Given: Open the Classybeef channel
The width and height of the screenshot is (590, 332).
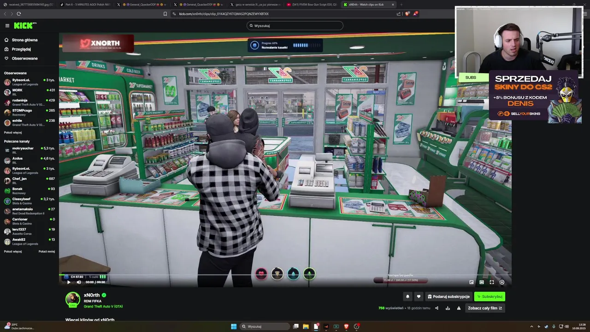Looking at the screenshot, I should tap(29, 201).
